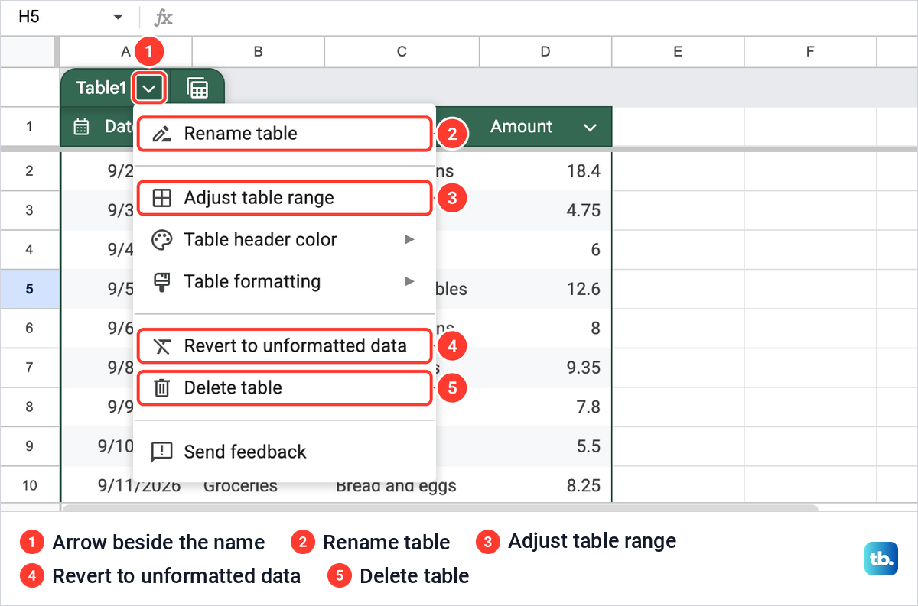Click the paint roller icon for Table formatting

coord(162,282)
